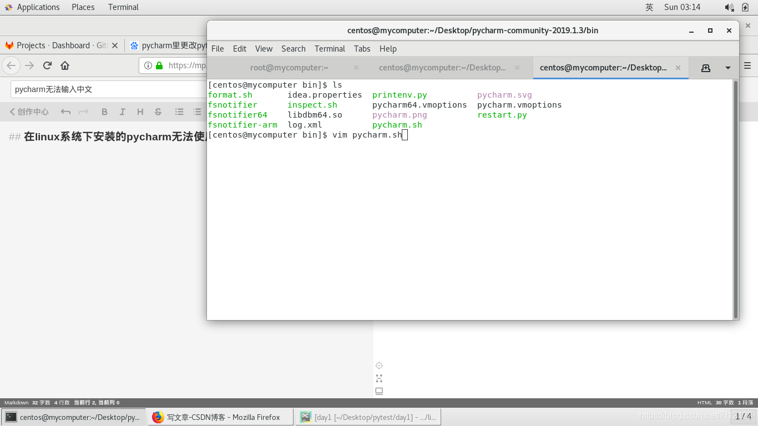
Task: Click restart.py in the terminal listing
Action: point(502,115)
